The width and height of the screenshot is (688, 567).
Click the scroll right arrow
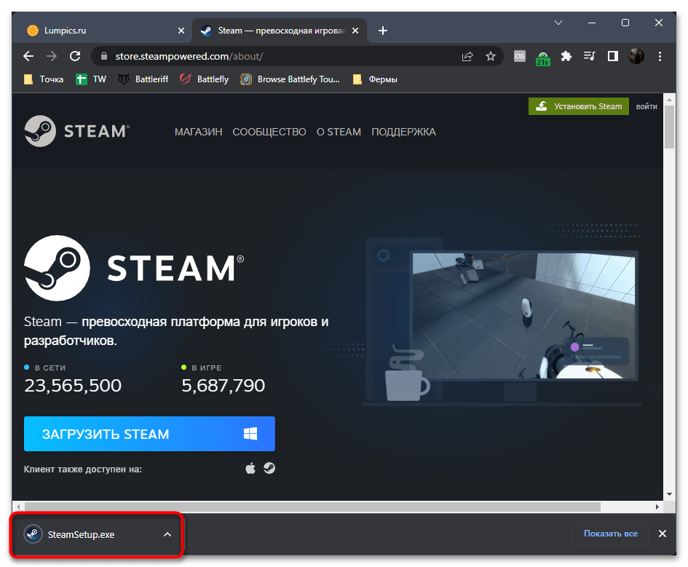click(657, 507)
